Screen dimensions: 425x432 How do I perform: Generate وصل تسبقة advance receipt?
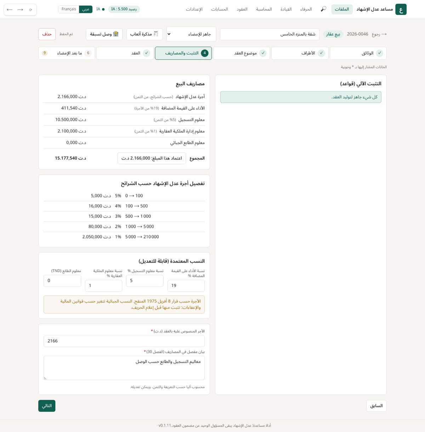[104, 34]
